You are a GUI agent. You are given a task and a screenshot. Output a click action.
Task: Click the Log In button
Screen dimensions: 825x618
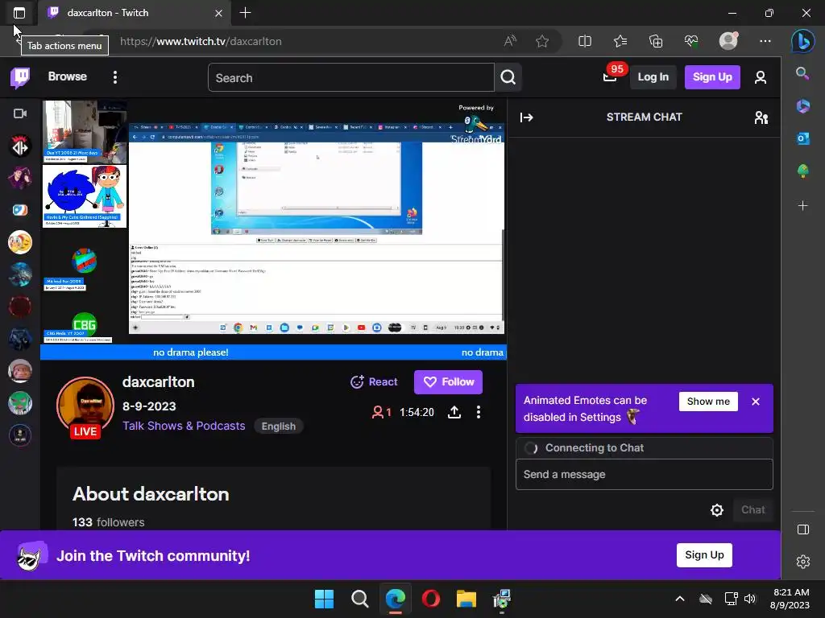(x=653, y=77)
